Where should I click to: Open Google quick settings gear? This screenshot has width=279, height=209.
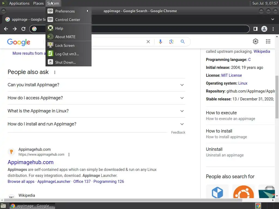[256, 41]
